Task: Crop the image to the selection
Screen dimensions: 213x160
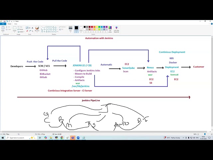Action: tap(20, 27)
